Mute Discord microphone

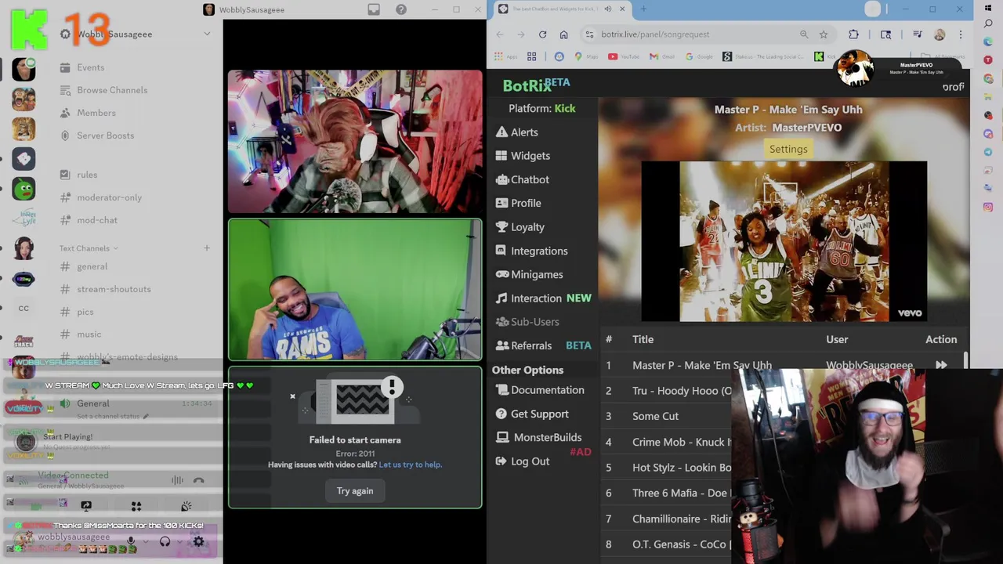click(x=131, y=541)
